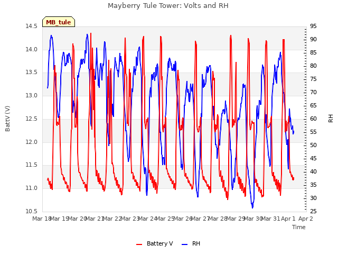Click the 13.5 left axis tick label
338x254 pixels.
coord(31,72)
